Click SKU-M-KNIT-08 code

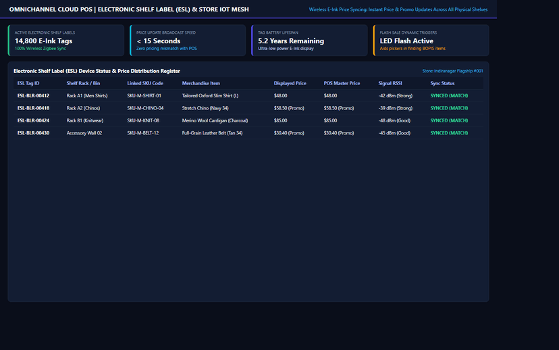[143, 120]
